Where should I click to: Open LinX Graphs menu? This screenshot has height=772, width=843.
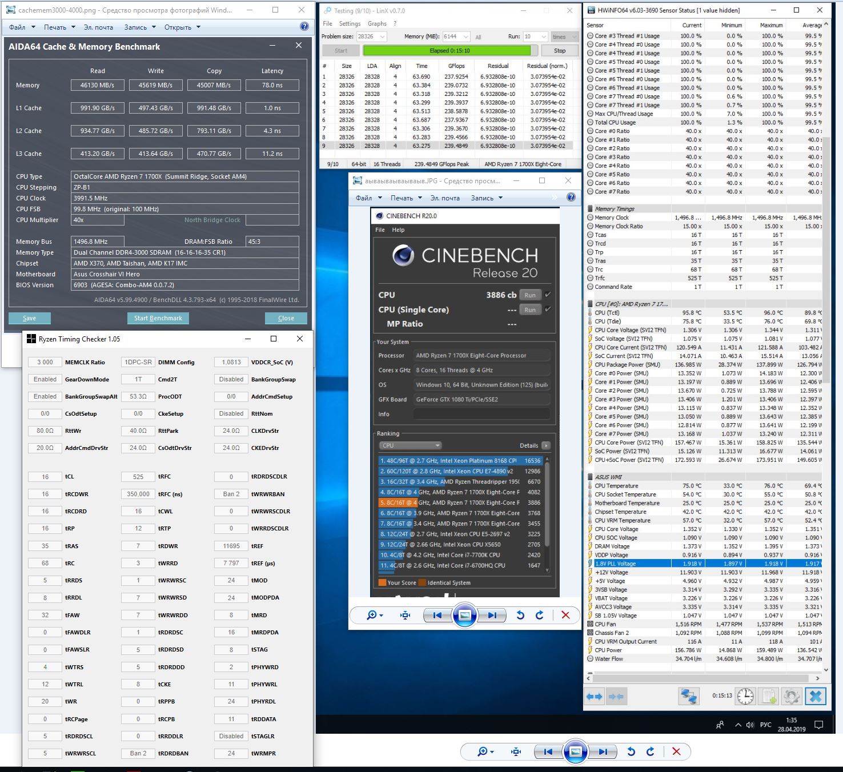pyautogui.click(x=377, y=23)
